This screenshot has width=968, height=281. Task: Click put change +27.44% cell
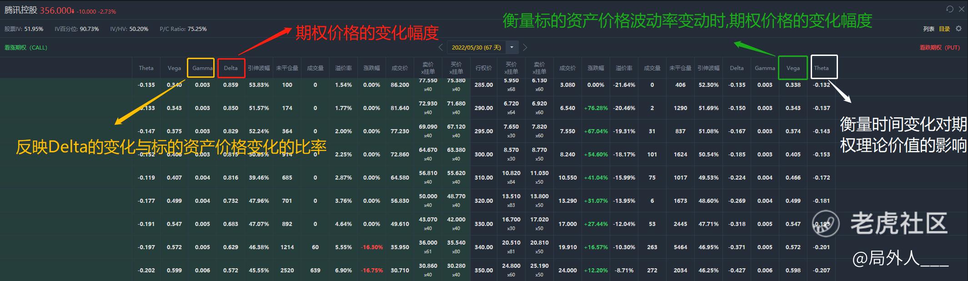tap(596, 224)
